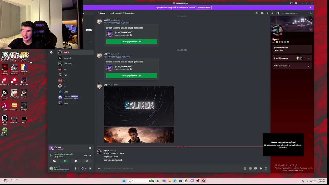329x185 pixels.
Task: Open FiveM desktop shortcut
Action: point(4,106)
